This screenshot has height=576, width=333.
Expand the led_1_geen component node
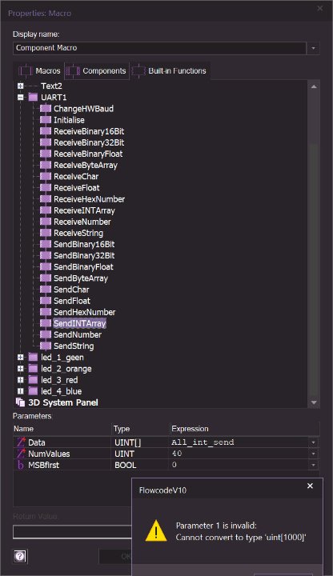(21, 357)
